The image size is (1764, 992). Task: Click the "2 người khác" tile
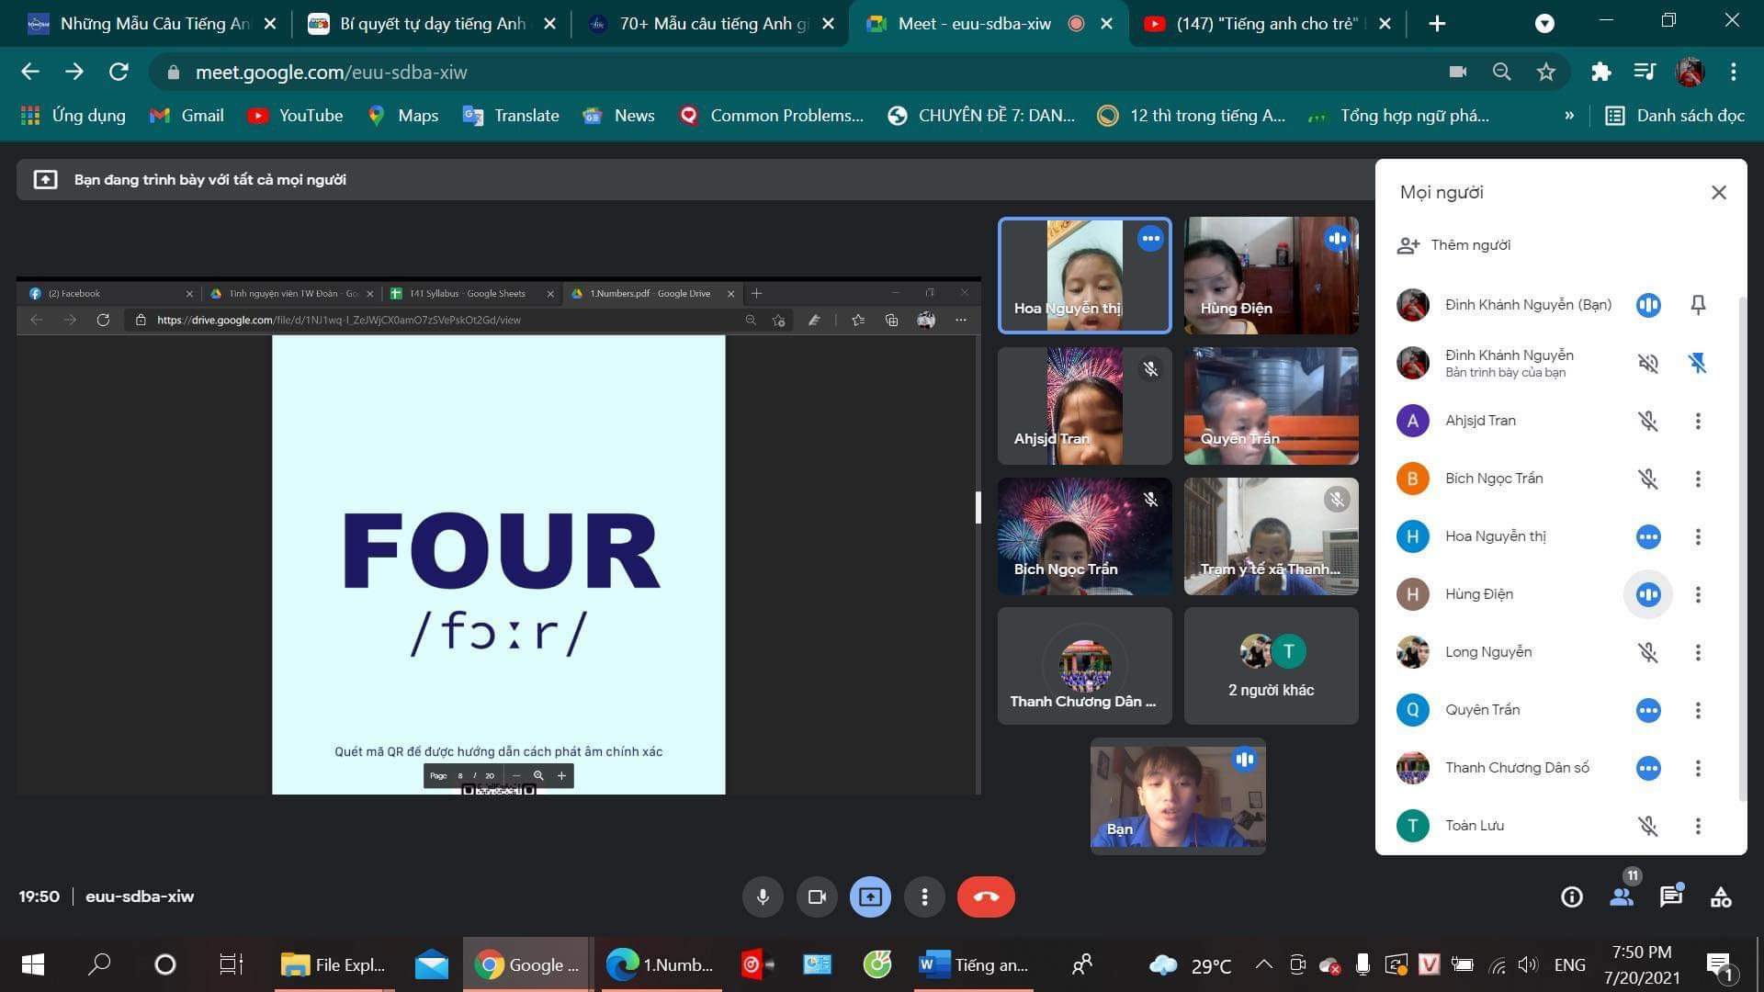(1271, 666)
